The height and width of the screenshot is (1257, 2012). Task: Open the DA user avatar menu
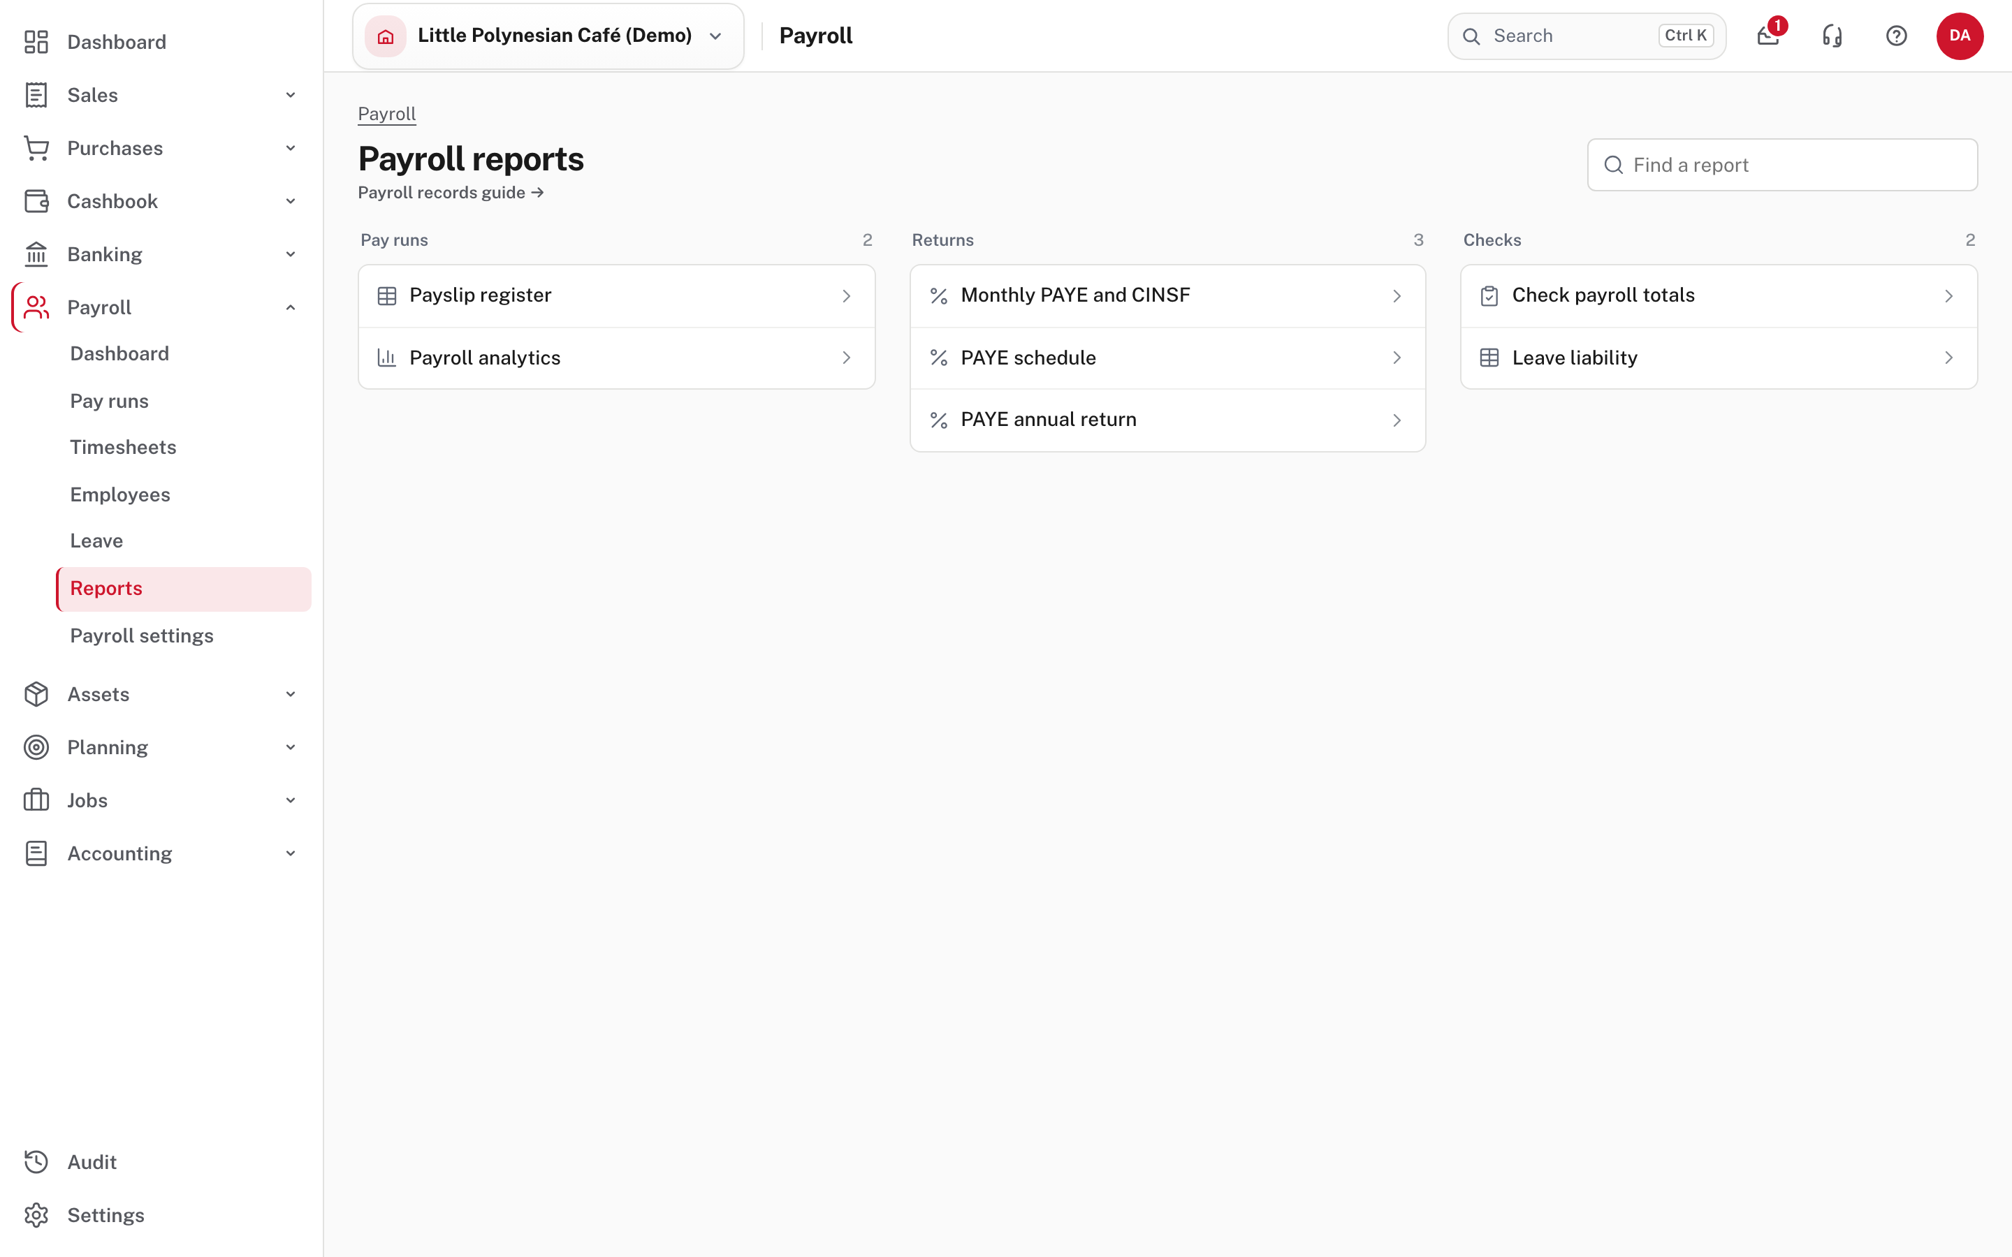pyautogui.click(x=1960, y=36)
